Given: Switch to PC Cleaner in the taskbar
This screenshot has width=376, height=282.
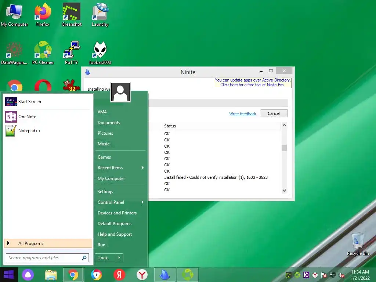Looking at the screenshot, I should [x=188, y=275].
